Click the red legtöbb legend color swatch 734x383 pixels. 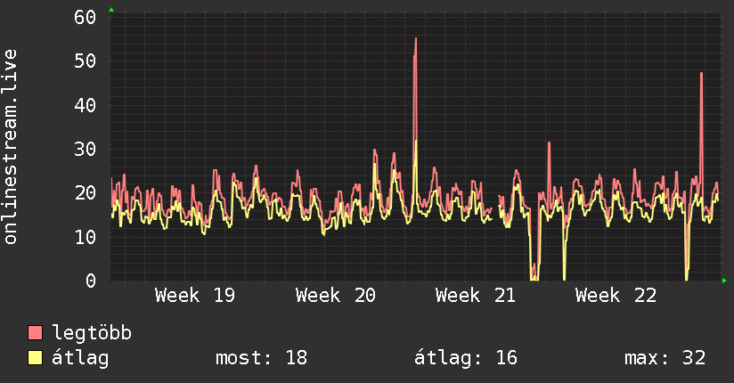click(x=35, y=332)
